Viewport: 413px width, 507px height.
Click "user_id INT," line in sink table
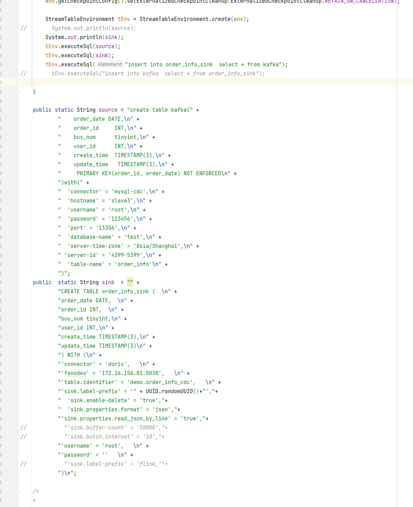point(83,328)
